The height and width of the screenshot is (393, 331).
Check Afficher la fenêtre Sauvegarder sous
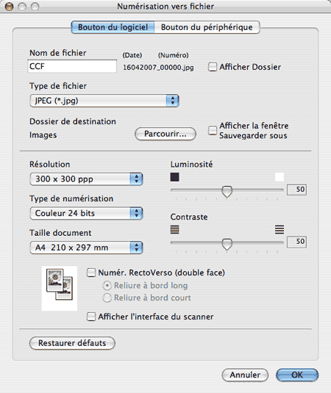point(213,131)
